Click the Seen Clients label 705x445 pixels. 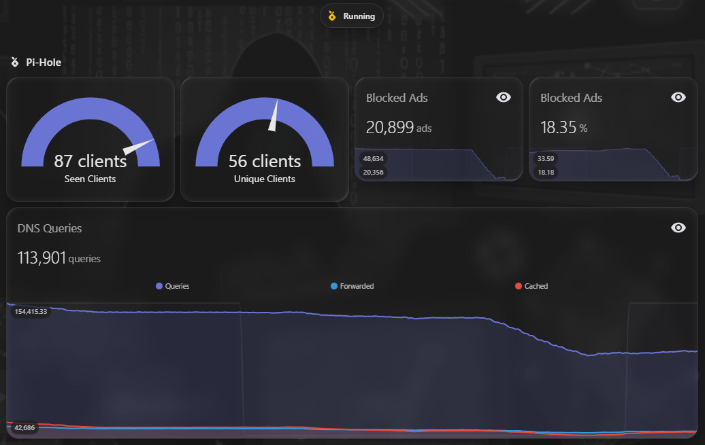(90, 179)
